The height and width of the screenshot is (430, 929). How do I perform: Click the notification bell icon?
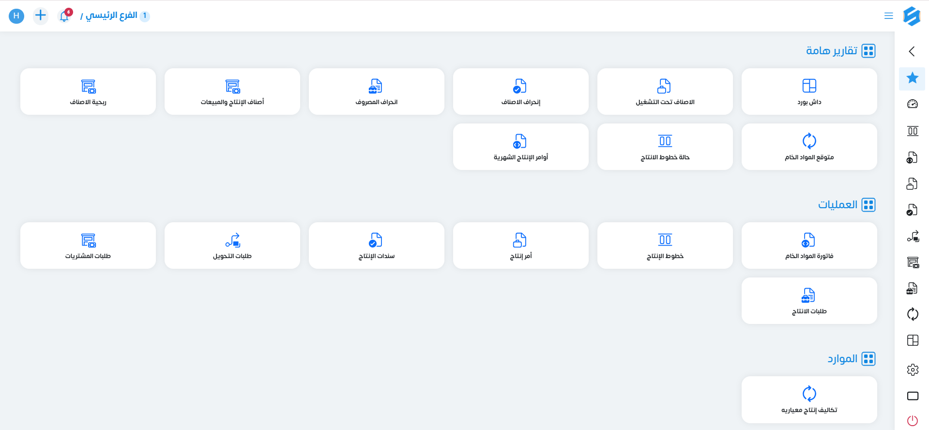(64, 16)
